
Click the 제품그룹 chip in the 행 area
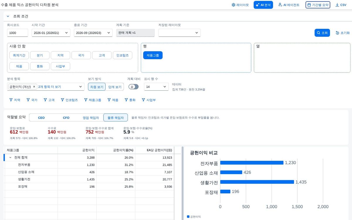(153, 55)
